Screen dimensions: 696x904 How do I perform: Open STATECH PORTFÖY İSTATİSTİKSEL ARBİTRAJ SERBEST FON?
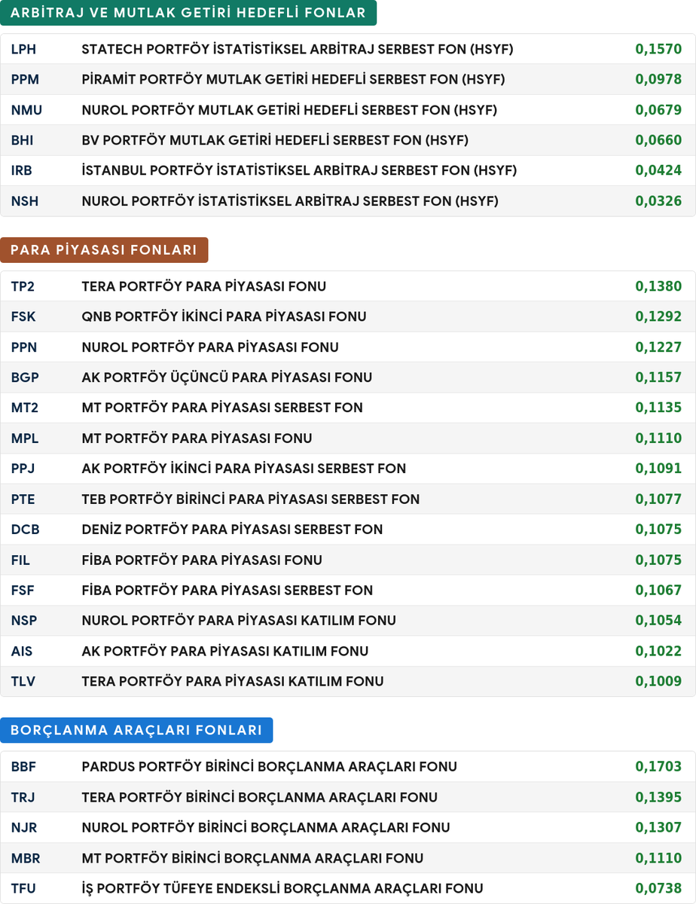[297, 49]
